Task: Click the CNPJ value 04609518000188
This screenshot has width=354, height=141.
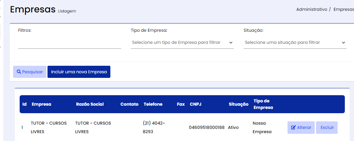Action: click(x=207, y=128)
